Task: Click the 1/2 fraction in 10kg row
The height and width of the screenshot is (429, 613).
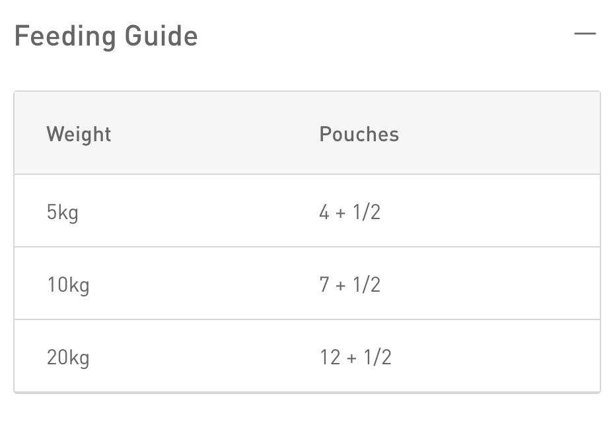Action: (x=367, y=284)
